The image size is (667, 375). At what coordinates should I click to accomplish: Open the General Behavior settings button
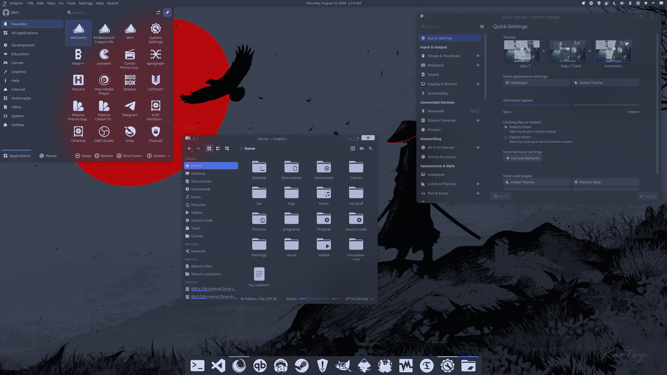point(523,158)
